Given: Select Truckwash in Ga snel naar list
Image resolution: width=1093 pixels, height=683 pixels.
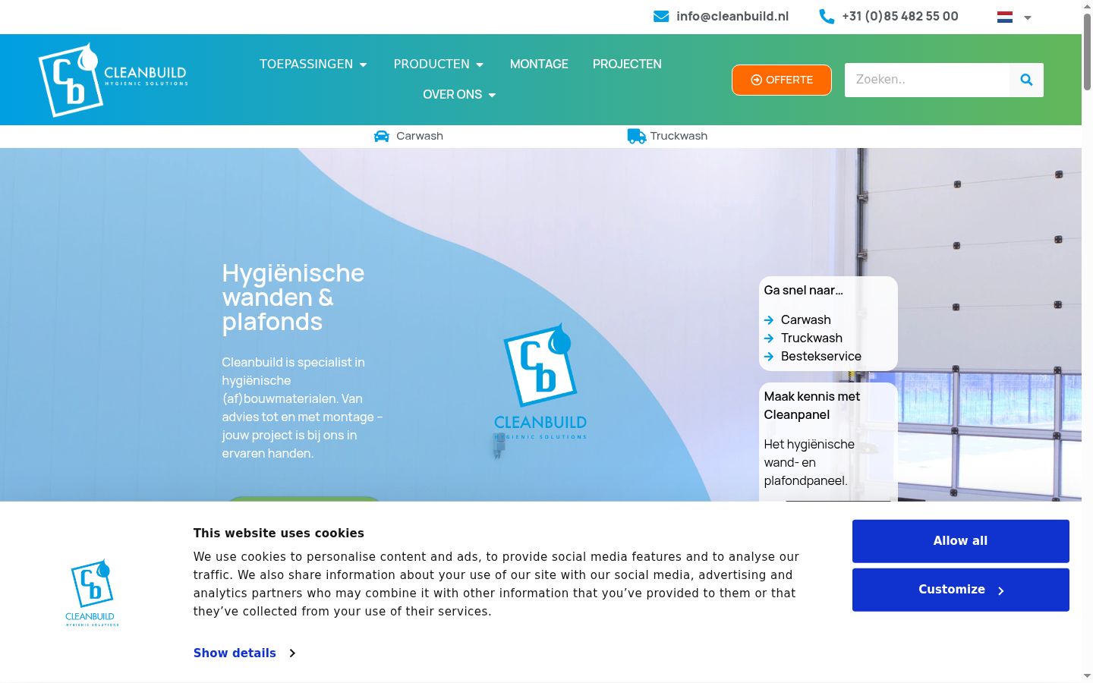Looking at the screenshot, I should (x=811, y=338).
